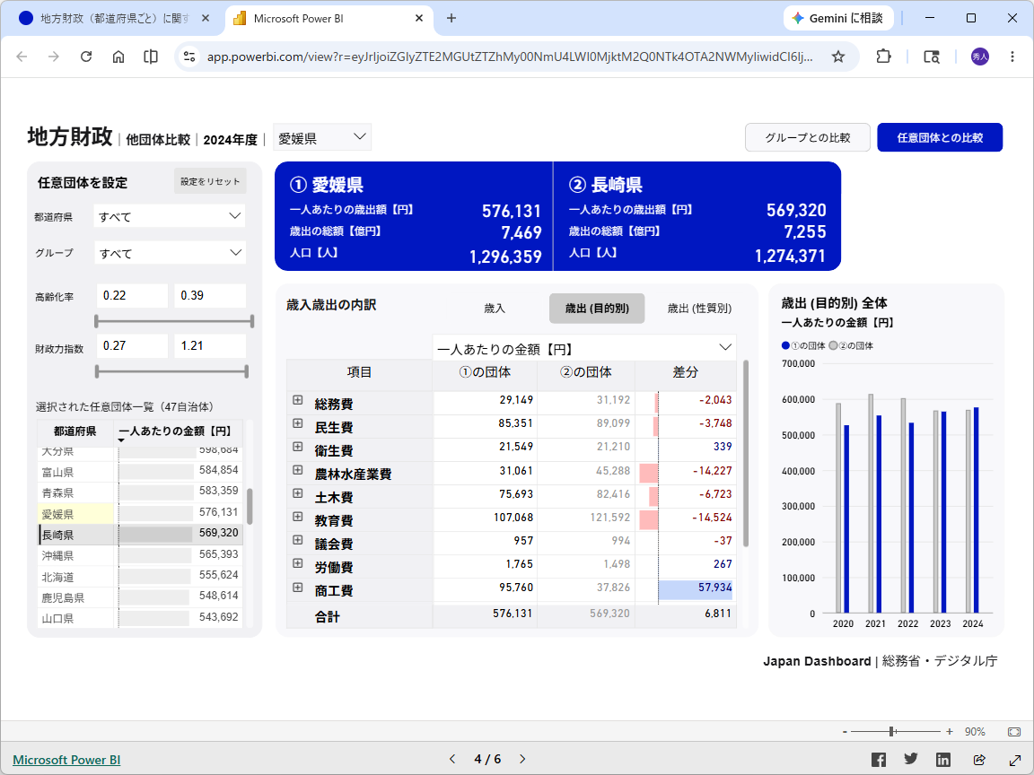Click the browser back arrow
Image resolution: width=1034 pixels, height=775 pixels.
click(x=22, y=57)
